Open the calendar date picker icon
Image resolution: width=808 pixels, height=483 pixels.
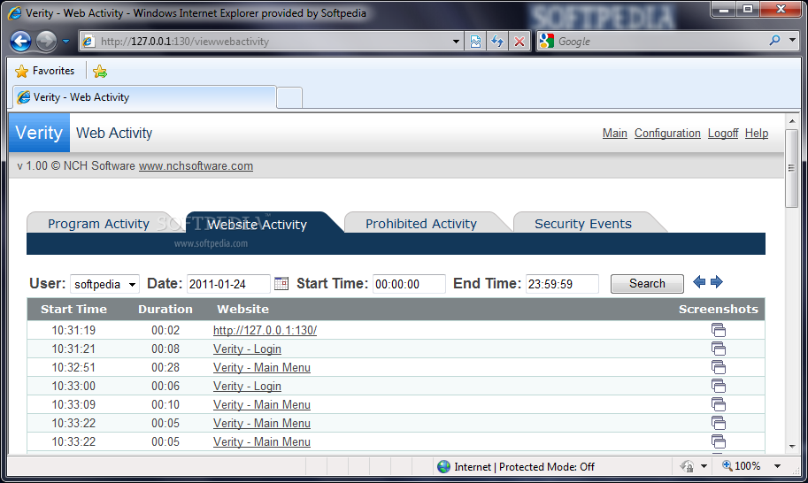(x=281, y=283)
